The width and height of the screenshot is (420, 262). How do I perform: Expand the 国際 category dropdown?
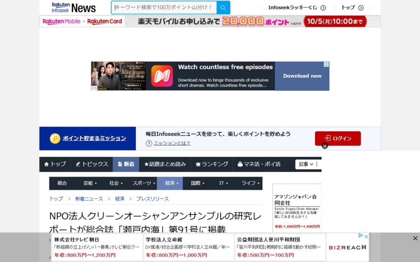tap(197, 183)
